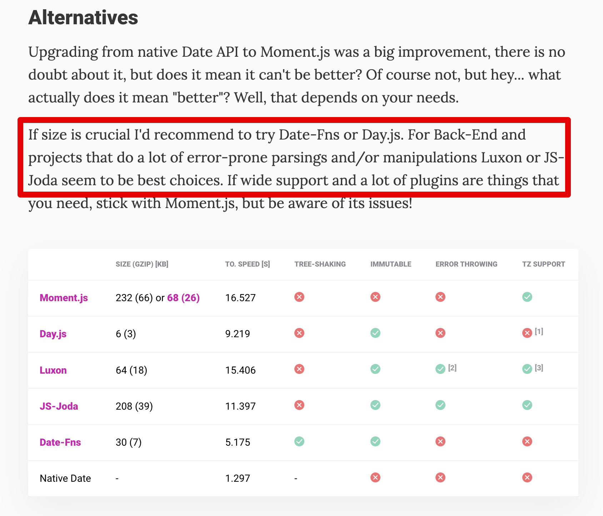Click Date-Fns TZ support red cross icon
The image size is (603, 516).
click(x=527, y=441)
